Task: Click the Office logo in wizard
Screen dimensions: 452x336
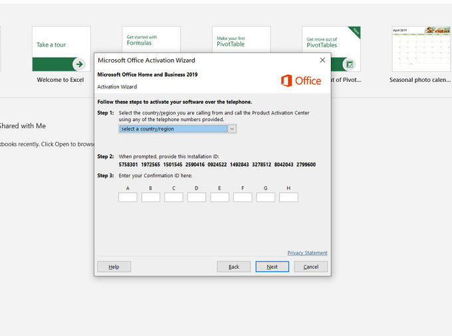Action: [301, 81]
